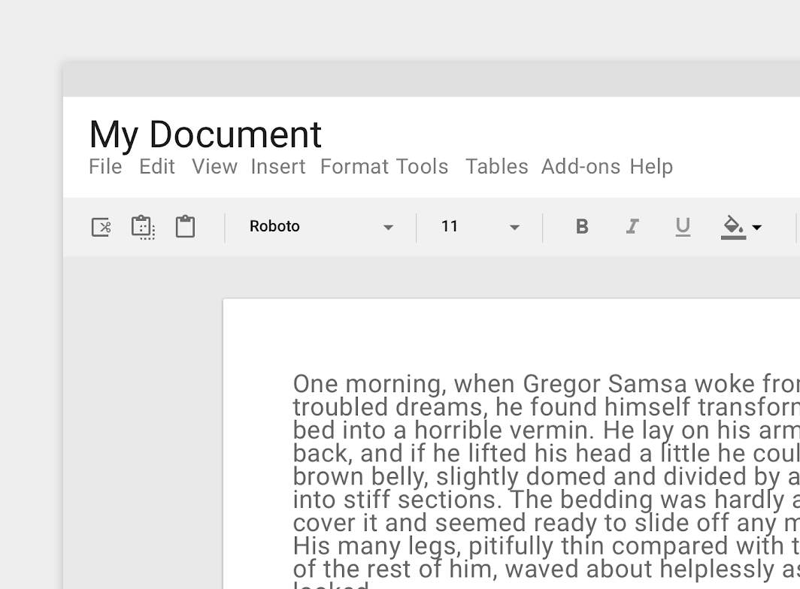Image resolution: width=800 pixels, height=589 pixels.
Task: Open the fill color dropdown arrow
Action: tap(757, 228)
